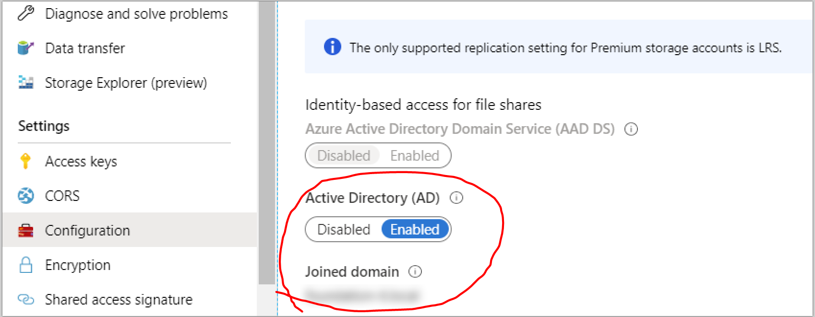Screen dimensions: 815x317
Task: Click info icon next to AAD DS label
Action: pyautogui.click(x=631, y=129)
